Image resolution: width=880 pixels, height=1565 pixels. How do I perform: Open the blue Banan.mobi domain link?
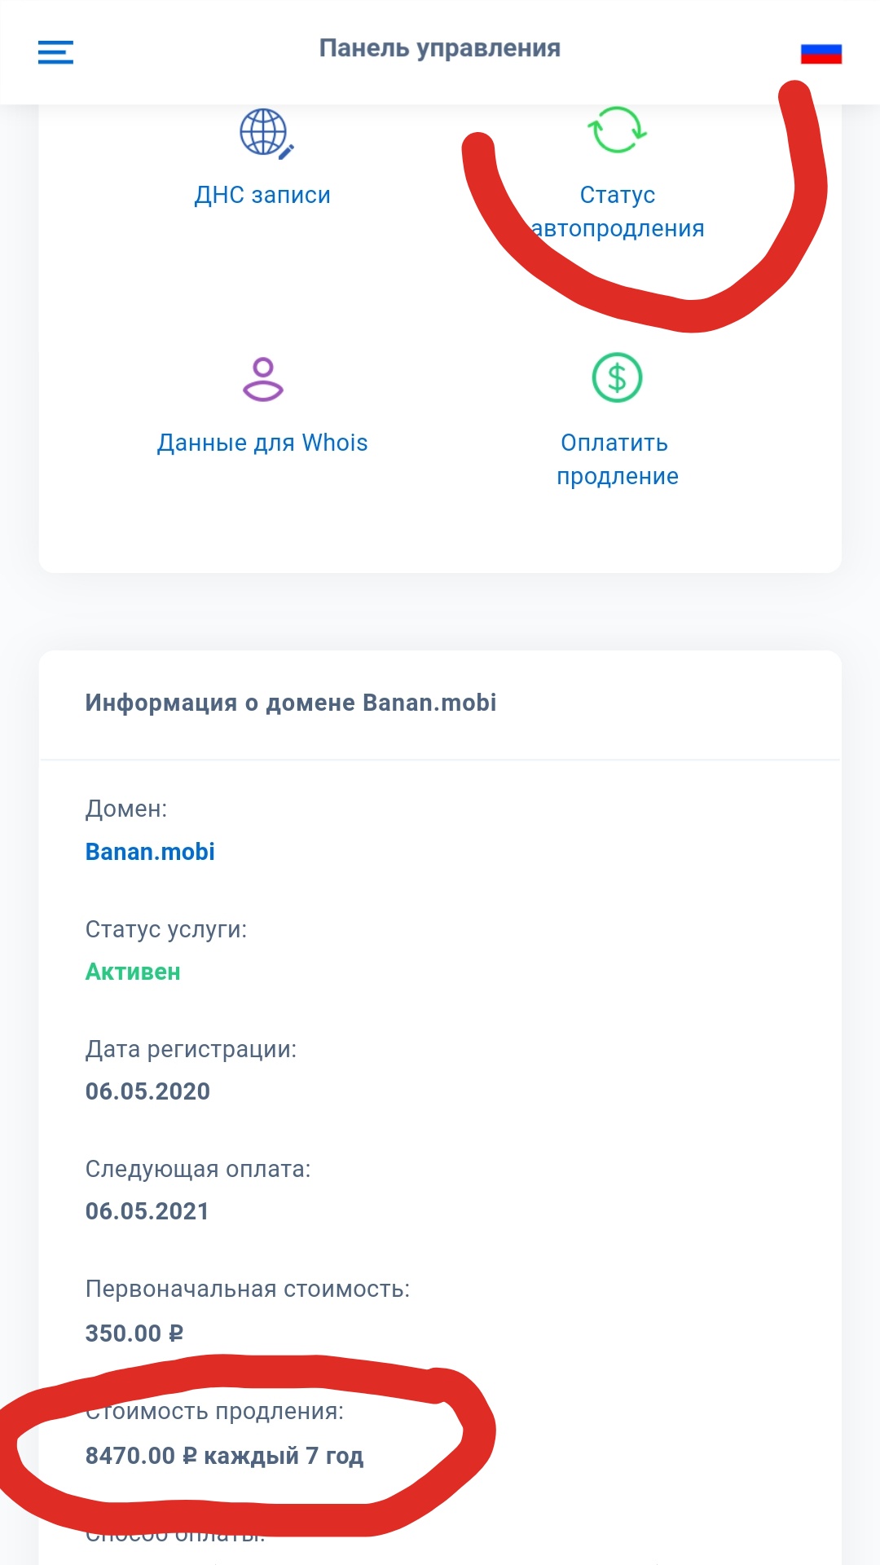pos(150,852)
